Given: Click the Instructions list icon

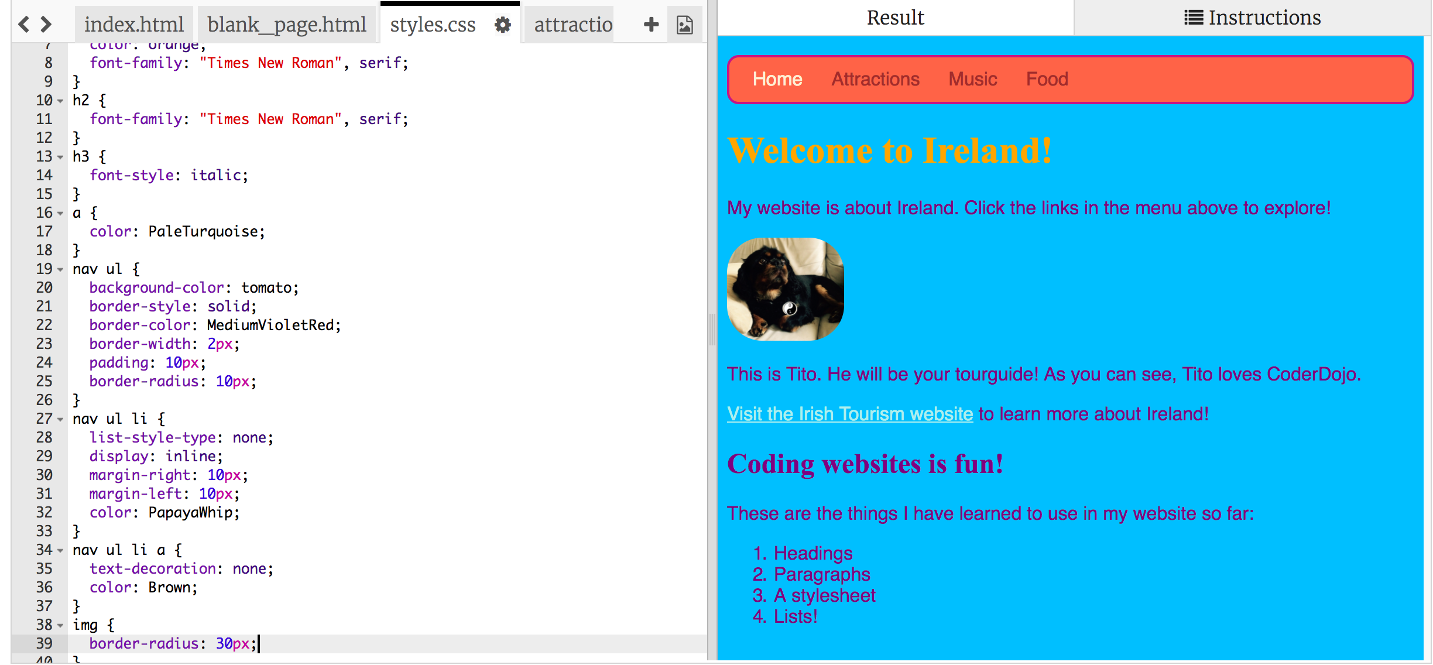Looking at the screenshot, I should (1193, 18).
